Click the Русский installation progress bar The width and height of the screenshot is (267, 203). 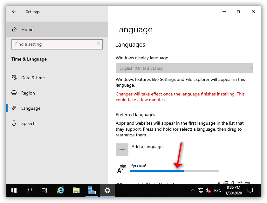[x=175, y=171]
